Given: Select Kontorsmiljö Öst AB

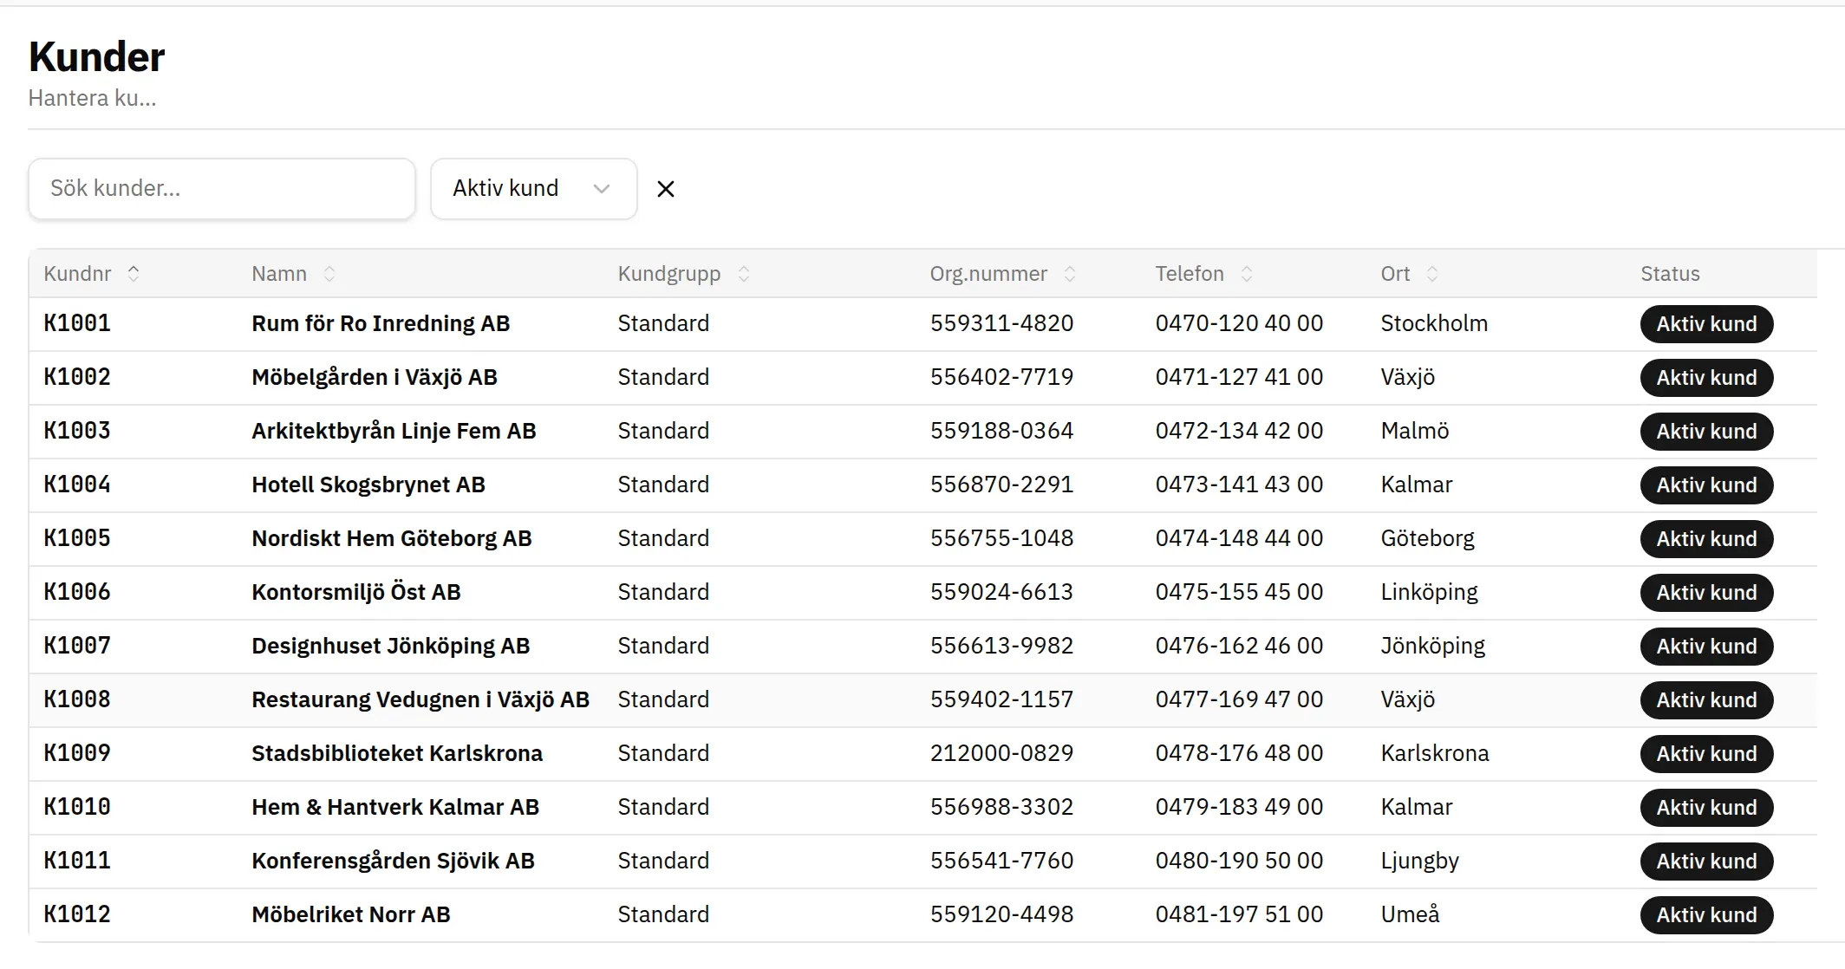Looking at the screenshot, I should pyautogui.click(x=356, y=593).
